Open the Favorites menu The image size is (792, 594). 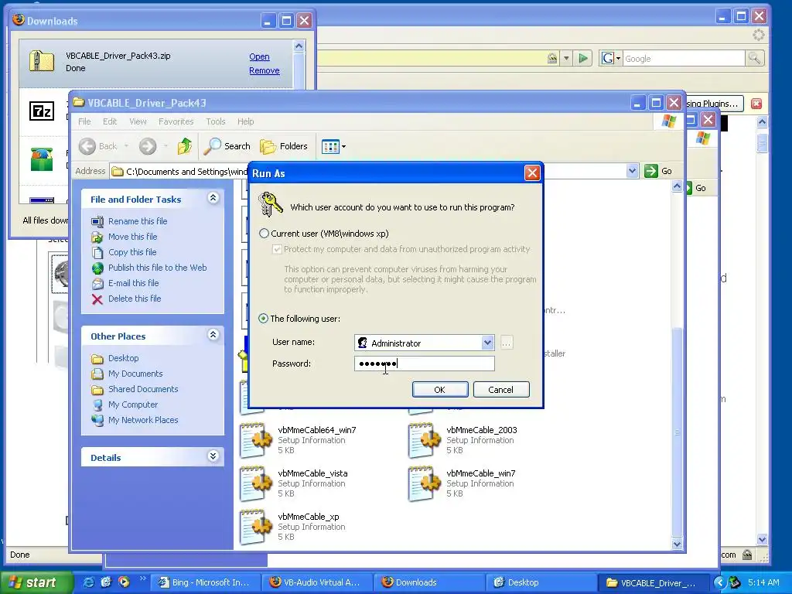176,121
